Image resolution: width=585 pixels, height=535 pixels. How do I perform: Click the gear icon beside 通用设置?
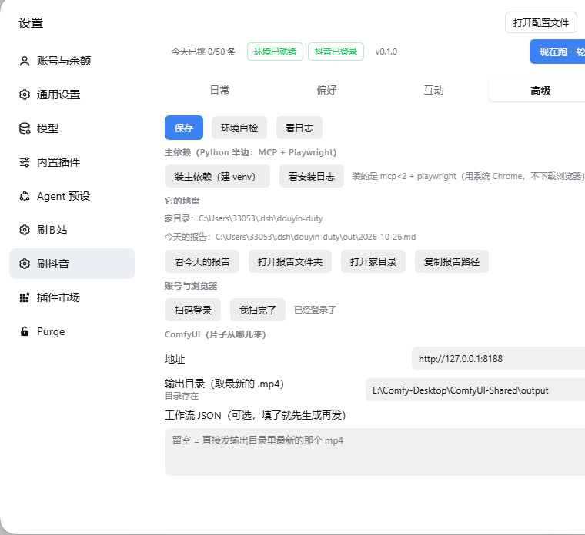pyautogui.click(x=25, y=95)
